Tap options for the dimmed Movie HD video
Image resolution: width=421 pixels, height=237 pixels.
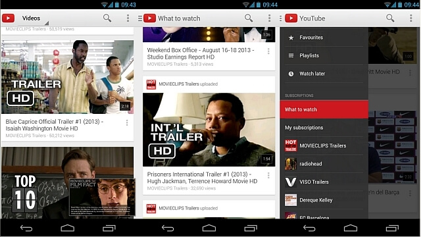pyautogui.click(x=410, y=72)
